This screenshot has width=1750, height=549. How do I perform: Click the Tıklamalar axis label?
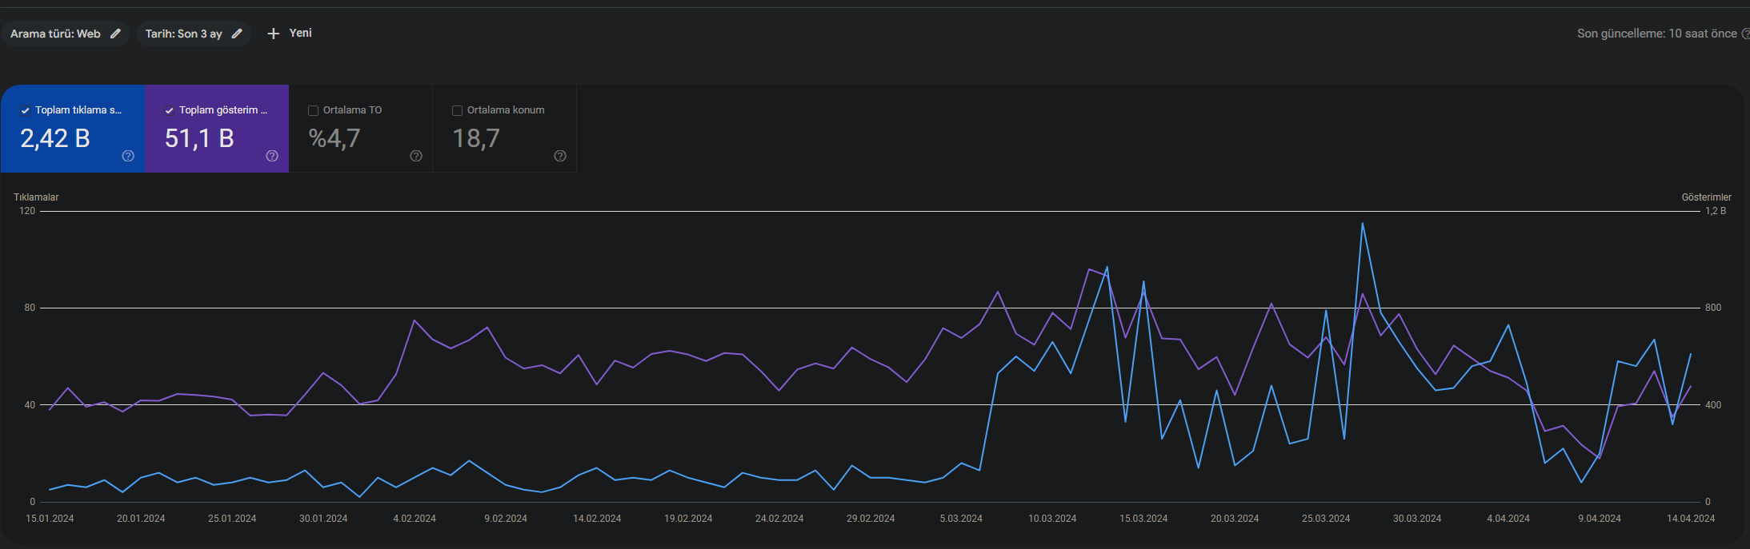coord(36,197)
